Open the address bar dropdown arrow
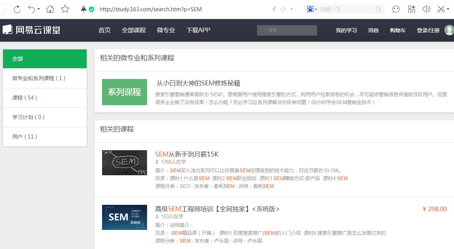 coord(292,9)
